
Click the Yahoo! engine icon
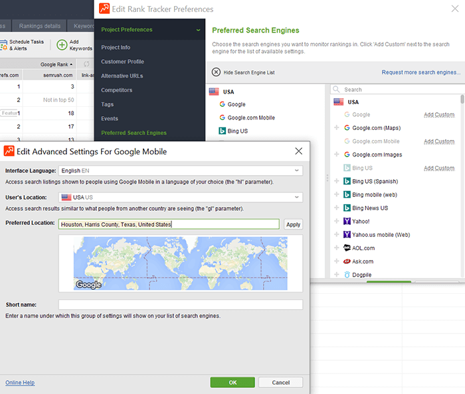[347, 221]
